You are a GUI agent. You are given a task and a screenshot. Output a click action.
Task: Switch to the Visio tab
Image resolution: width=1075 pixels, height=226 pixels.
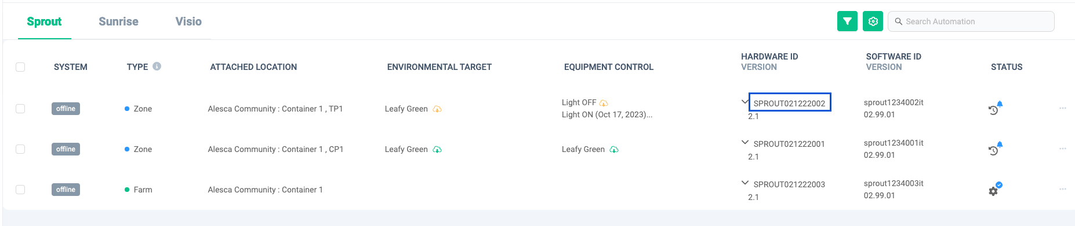188,21
